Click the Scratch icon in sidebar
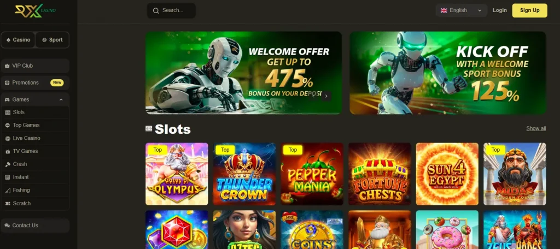This screenshot has width=560, height=249. click(8, 203)
